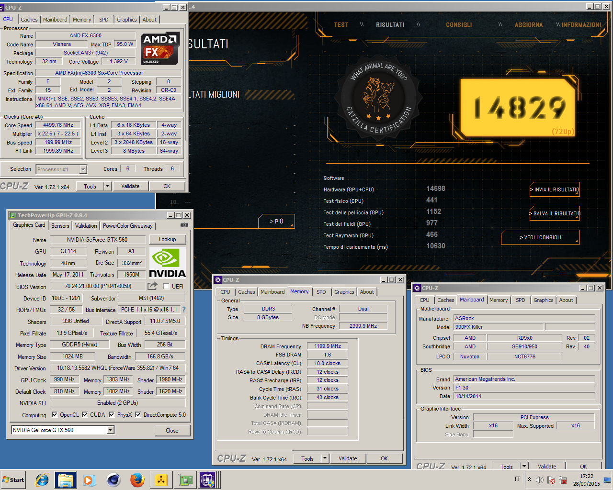Open the Cinema 4D sphere icon in taskbar
This screenshot has width=613, height=490.
click(114, 480)
